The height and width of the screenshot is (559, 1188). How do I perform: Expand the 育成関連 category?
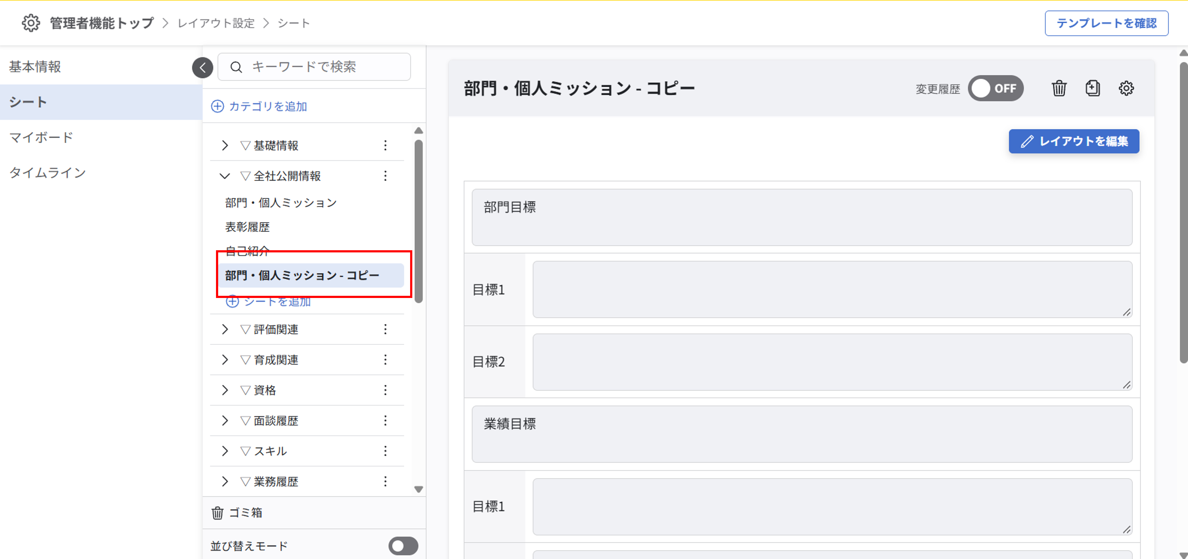(x=225, y=360)
